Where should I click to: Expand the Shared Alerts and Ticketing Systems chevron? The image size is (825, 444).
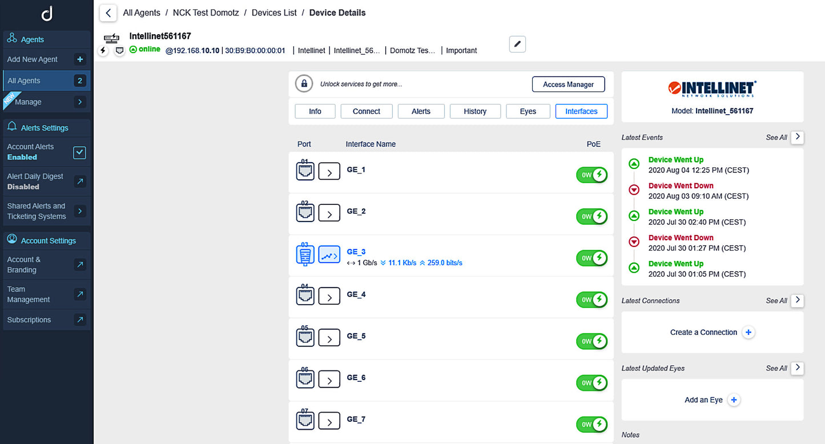(80, 211)
